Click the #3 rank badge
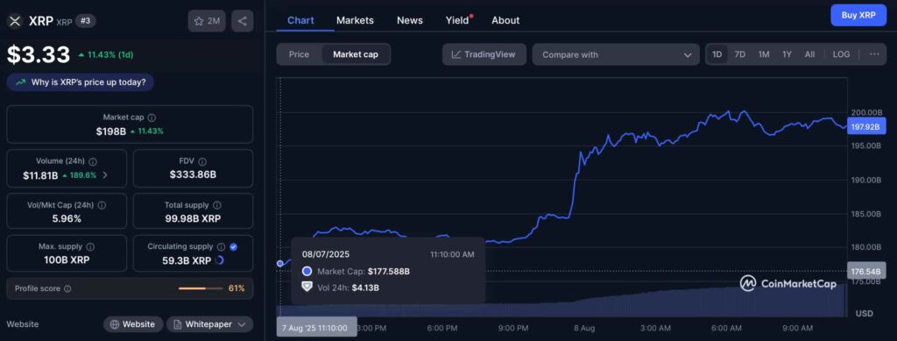The width and height of the screenshot is (897, 341). tap(86, 21)
